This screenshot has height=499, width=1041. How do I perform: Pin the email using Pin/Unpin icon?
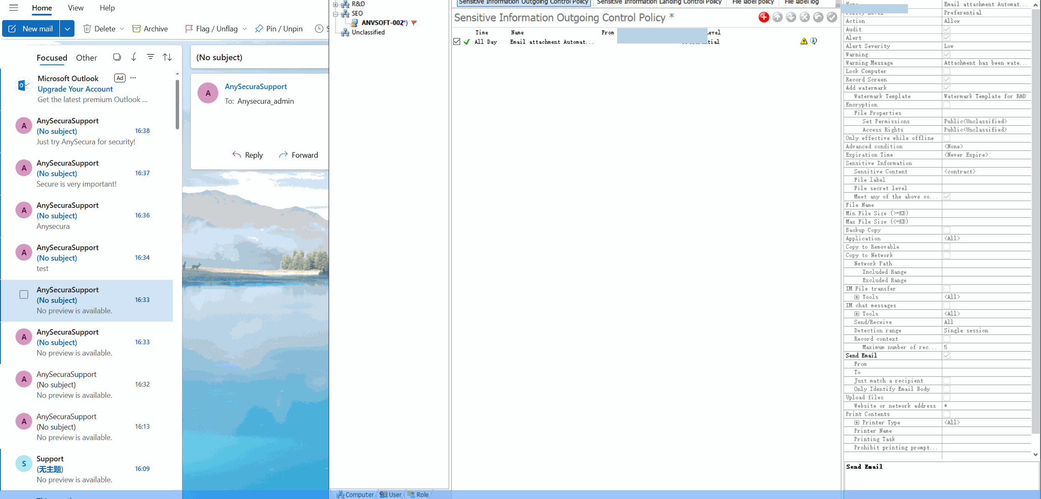coord(279,28)
